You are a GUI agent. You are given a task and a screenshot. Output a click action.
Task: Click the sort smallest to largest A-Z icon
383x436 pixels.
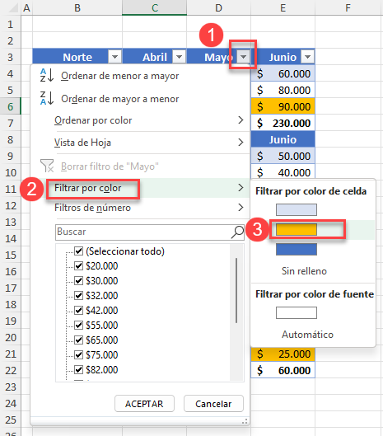pyautogui.click(x=46, y=75)
